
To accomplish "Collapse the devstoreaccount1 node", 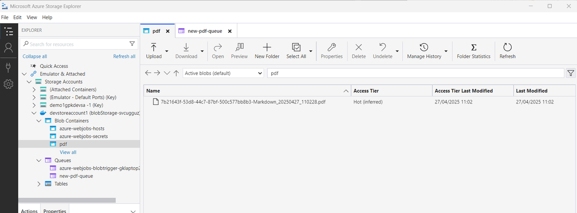I will [34, 113].
